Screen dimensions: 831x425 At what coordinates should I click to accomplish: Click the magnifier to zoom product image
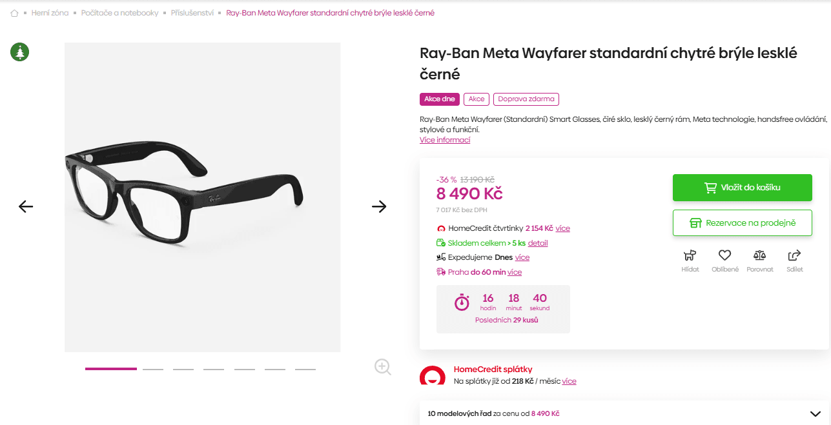pyautogui.click(x=382, y=367)
